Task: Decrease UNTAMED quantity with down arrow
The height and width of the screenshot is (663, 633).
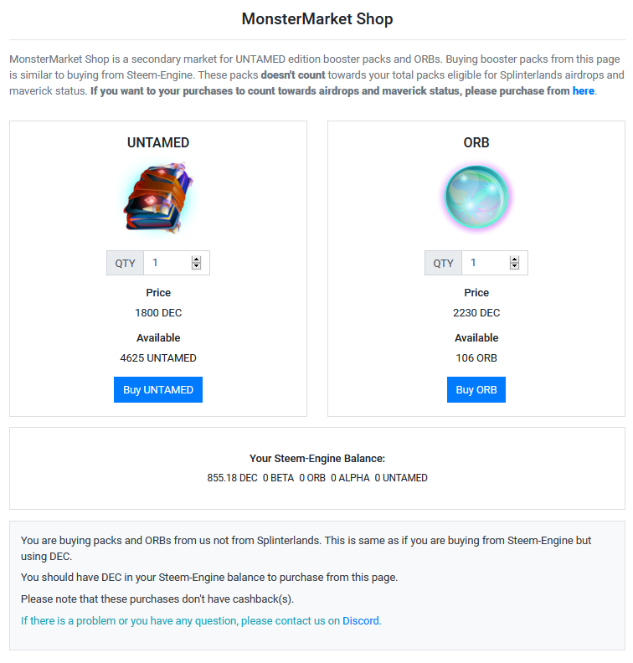Action: tap(196, 266)
